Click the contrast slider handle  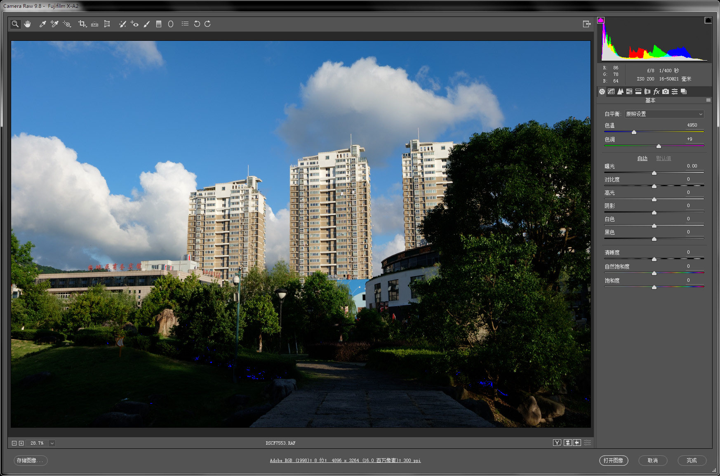pyautogui.click(x=654, y=186)
